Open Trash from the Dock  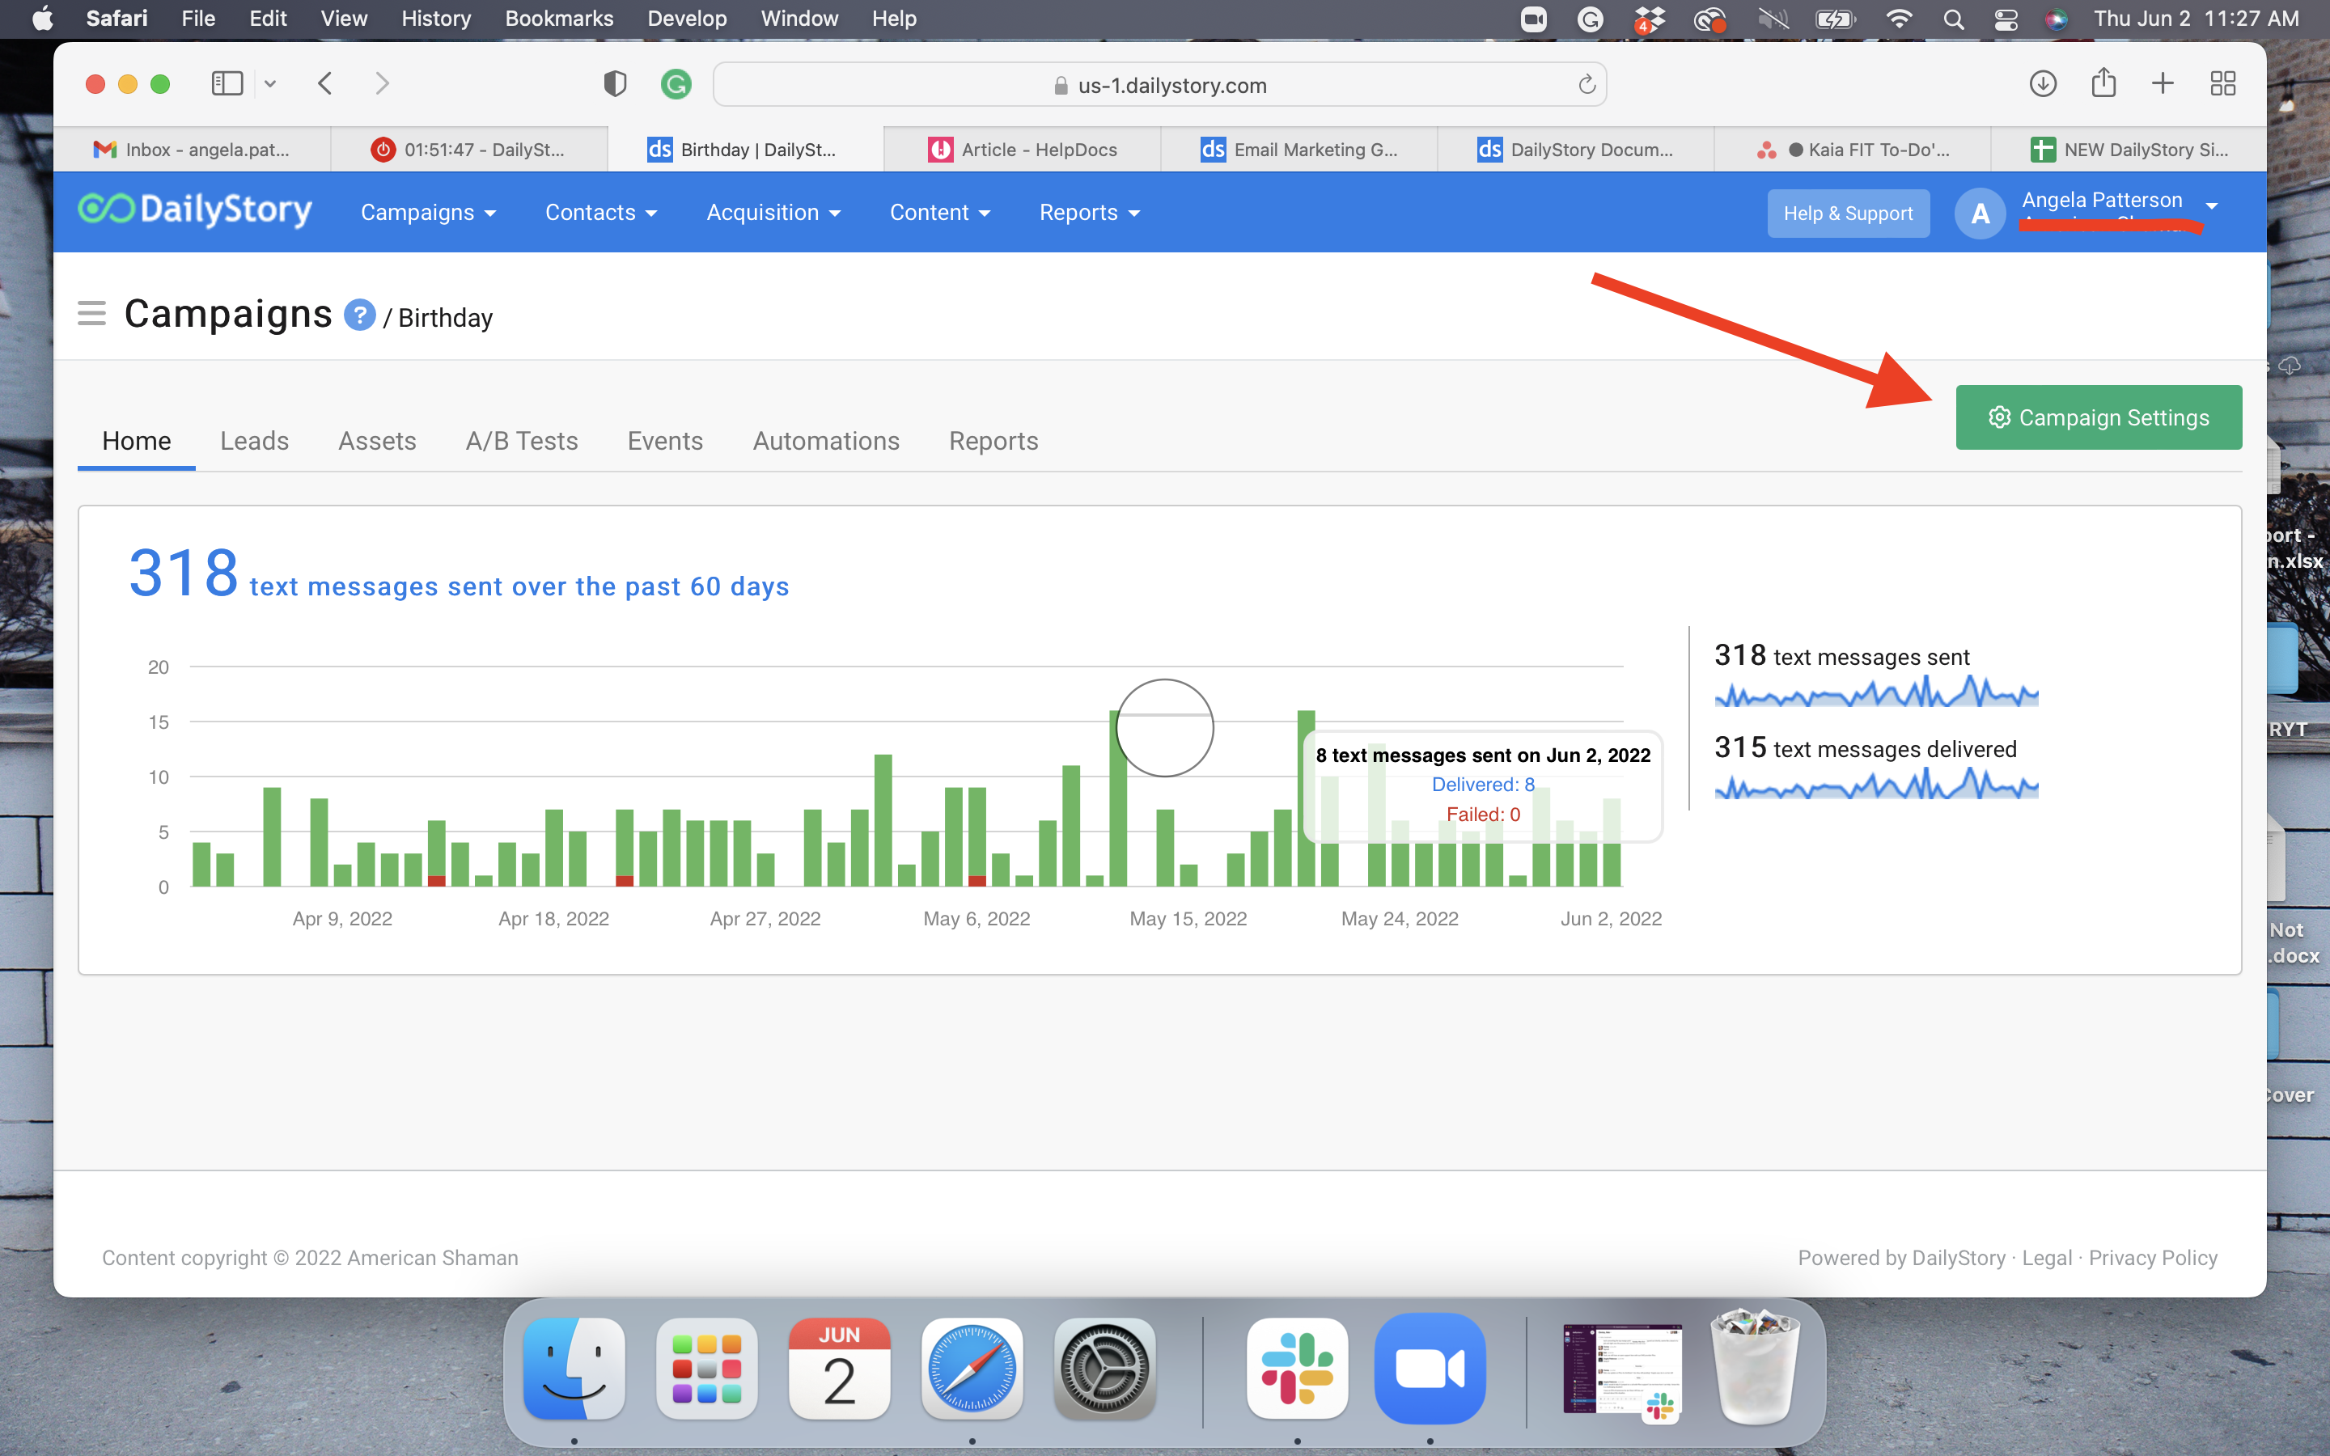coord(1754,1367)
